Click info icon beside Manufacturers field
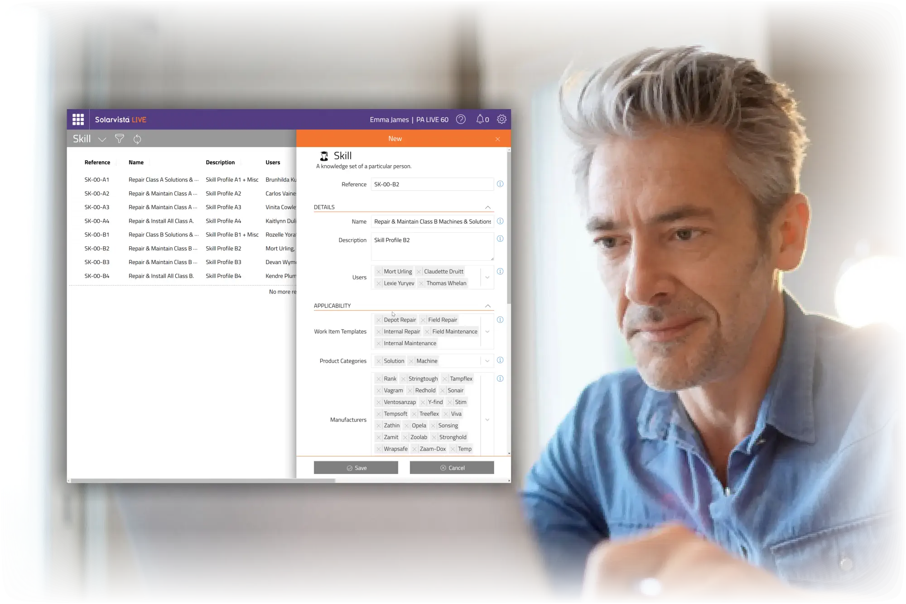This screenshot has width=906, height=604. tap(500, 379)
